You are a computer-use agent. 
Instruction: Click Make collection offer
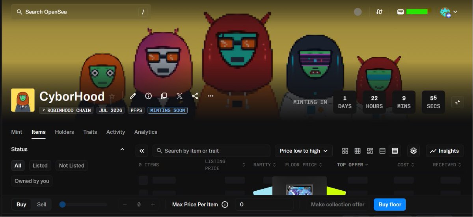point(338,204)
